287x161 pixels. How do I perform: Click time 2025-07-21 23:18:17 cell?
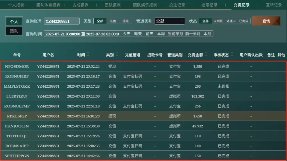click(x=83, y=76)
